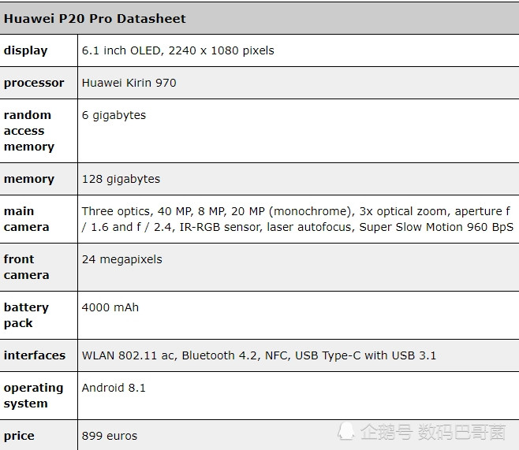Click the 24 megapixels value
The height and width of the screenshot is (450, 519).
click(x=122, y=259)
